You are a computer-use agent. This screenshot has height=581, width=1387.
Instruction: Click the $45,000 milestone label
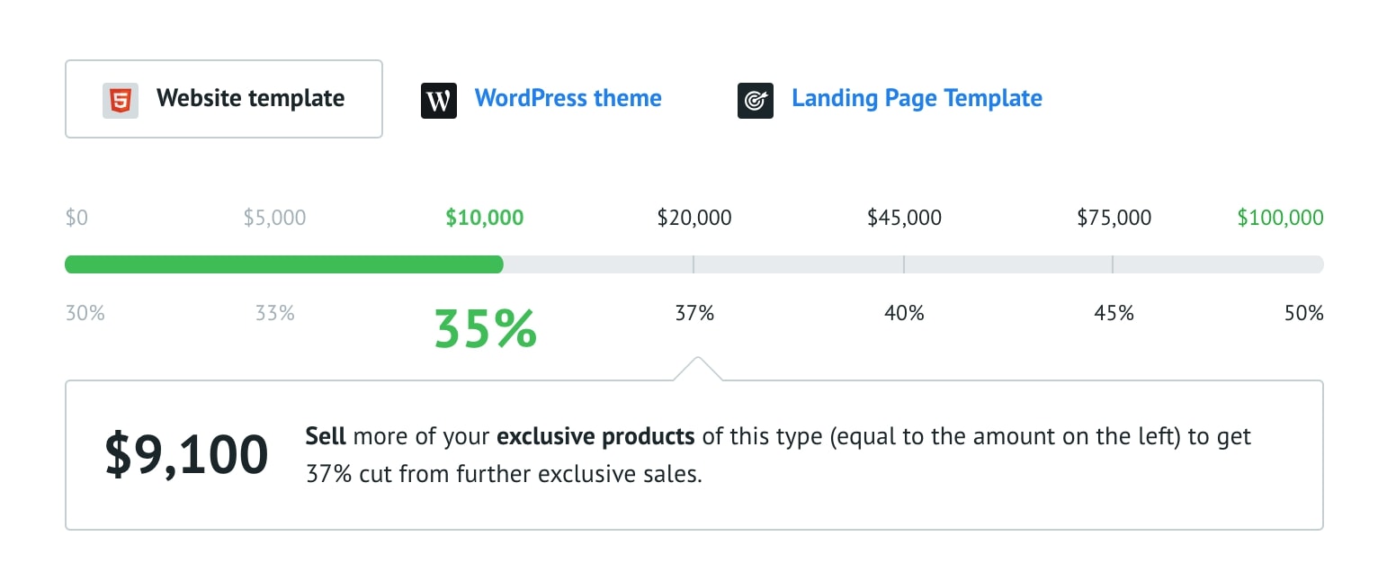[x=904, y=218]
